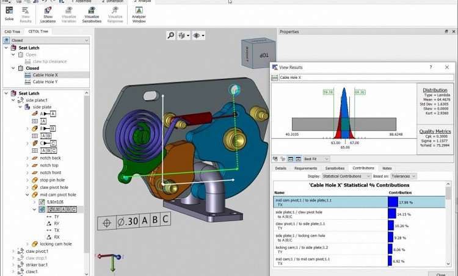Click the magnifier zoom icon in viewport

[x=171, y=36]
